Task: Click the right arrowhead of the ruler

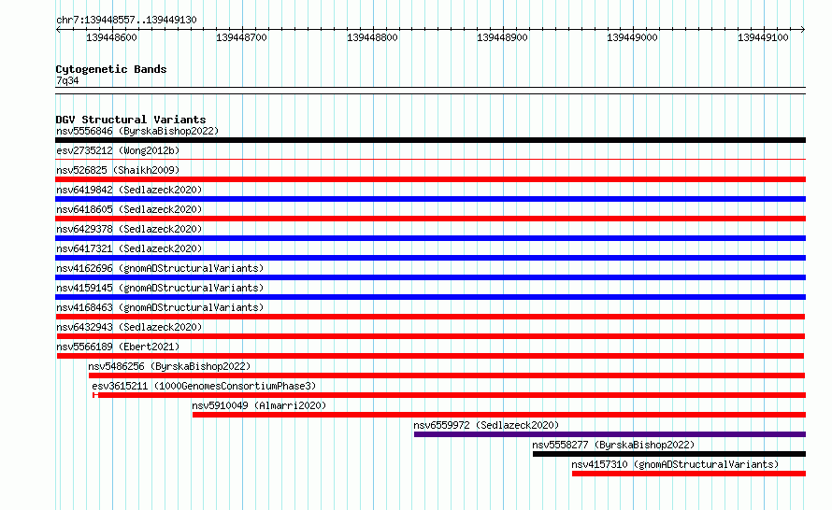Action: [x=803, y=29]
